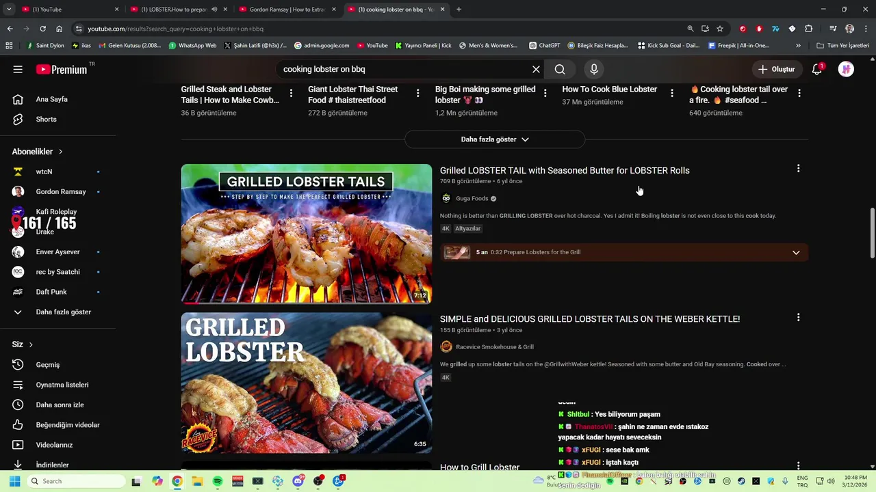Open options for Big Boi grilled lobster short
876x492 pixels.
pyautogui.click(x=545, y=94)
